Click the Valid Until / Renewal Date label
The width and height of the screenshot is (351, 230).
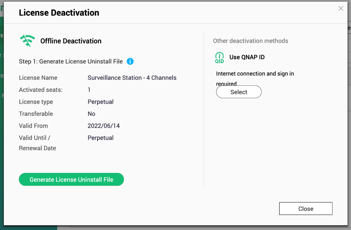click(x=37, y=143)
